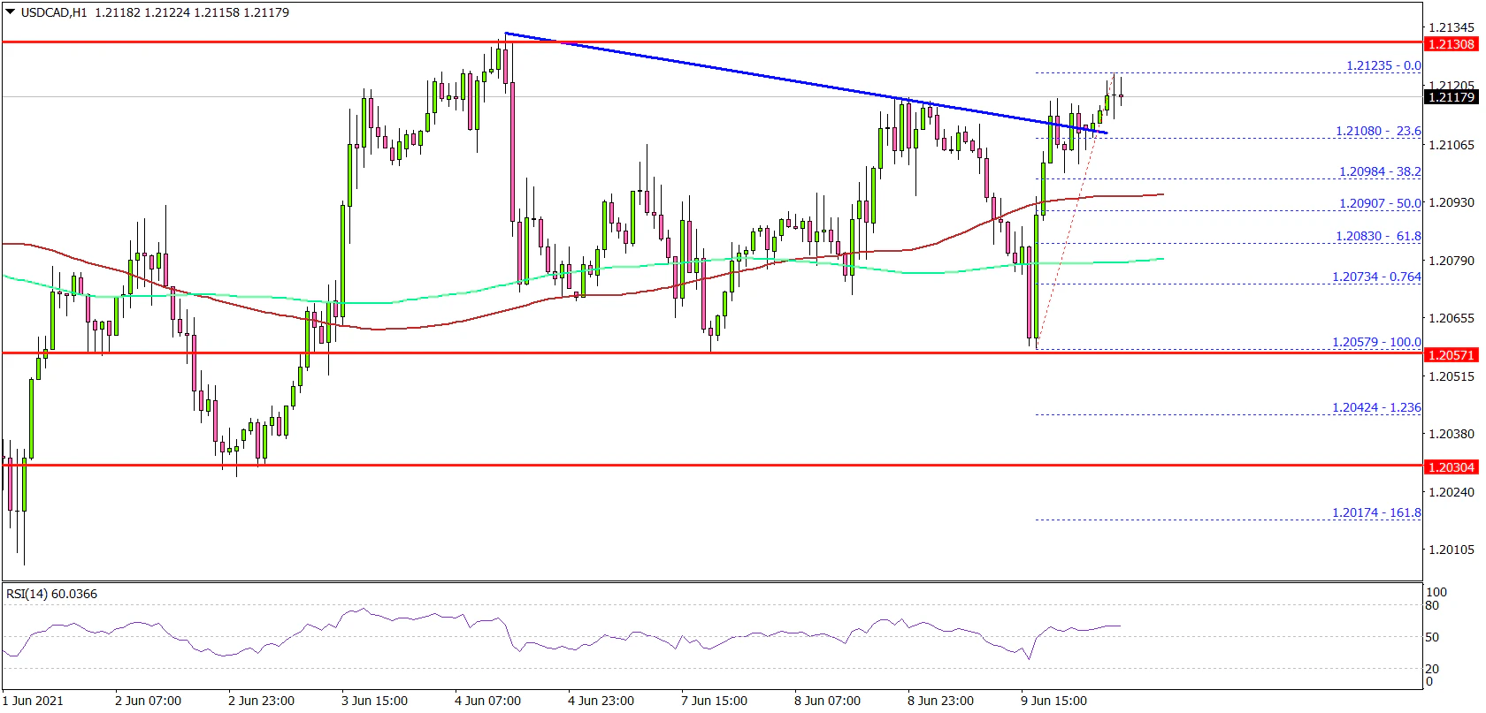The width and height of the screenshot is (1486, 713).
Task: Click the 1.20424 - 1.236 extension label
Action: 1376,407
